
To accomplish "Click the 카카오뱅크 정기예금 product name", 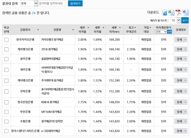I will 52,40.
